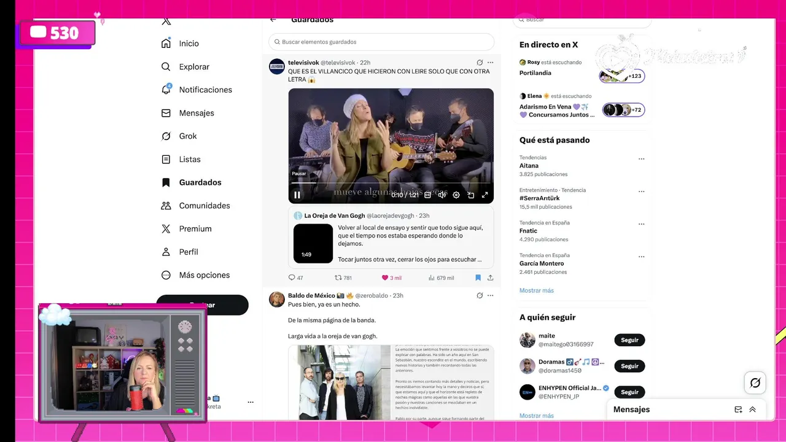The width and height of the screenshot is (786, 442).
Task: Follow maite account
Action: (x=629, y=340)
